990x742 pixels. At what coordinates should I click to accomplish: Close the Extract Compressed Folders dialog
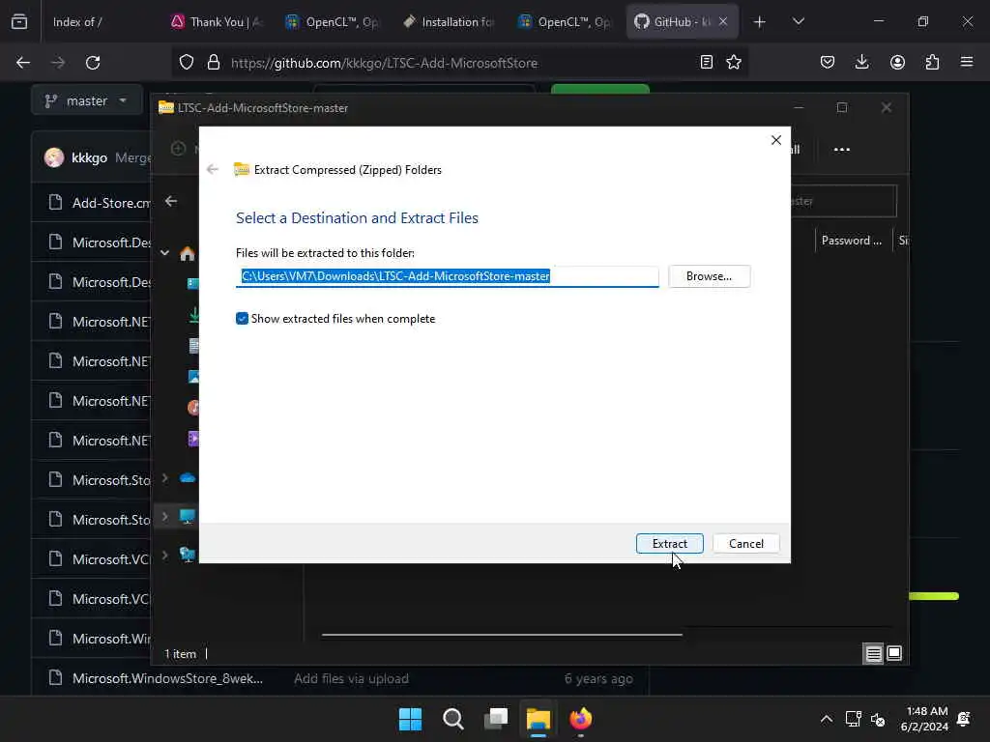[x=776, y=140]
